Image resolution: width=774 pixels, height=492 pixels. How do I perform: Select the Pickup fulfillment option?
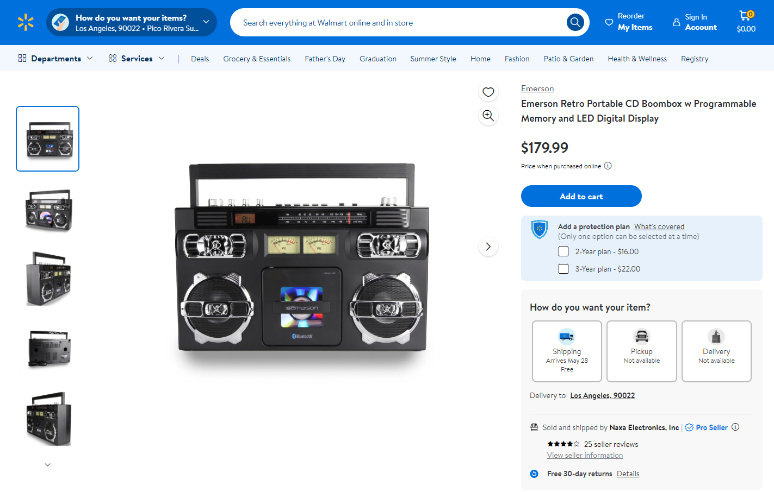tap(642, 351)
